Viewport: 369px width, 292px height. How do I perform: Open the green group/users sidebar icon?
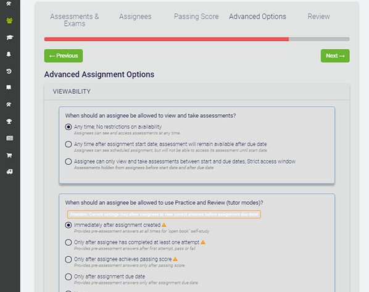pos(9,20)
